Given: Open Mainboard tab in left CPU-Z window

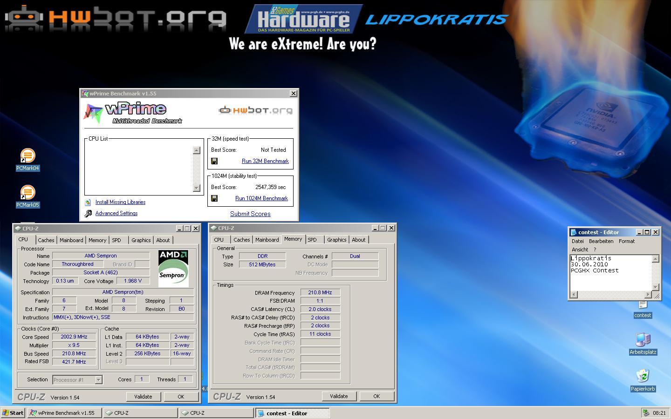Looking at the screenshot, I should tap(71, 240).
